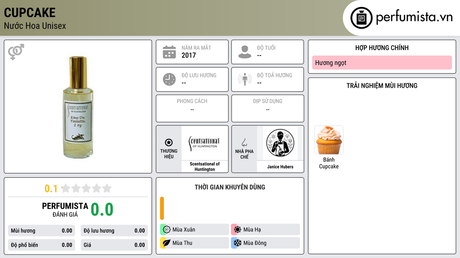Viewport: 460px width, 258px height.
Task: Click the nose icon above Nhà pha chế
Action: tap(244, 142)
